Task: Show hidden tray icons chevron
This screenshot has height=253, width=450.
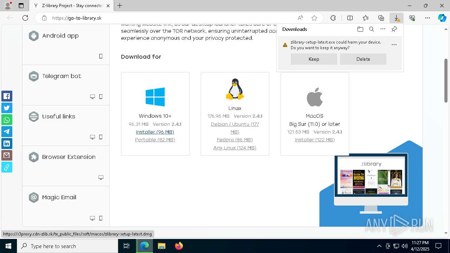Action: tap(379, 246)
